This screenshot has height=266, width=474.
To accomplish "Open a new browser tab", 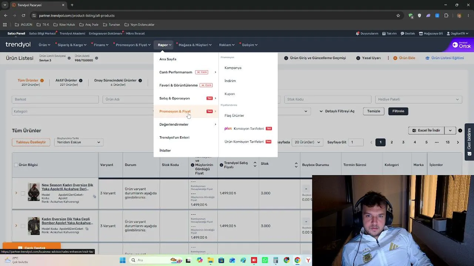I will click(x=72, y=5).
